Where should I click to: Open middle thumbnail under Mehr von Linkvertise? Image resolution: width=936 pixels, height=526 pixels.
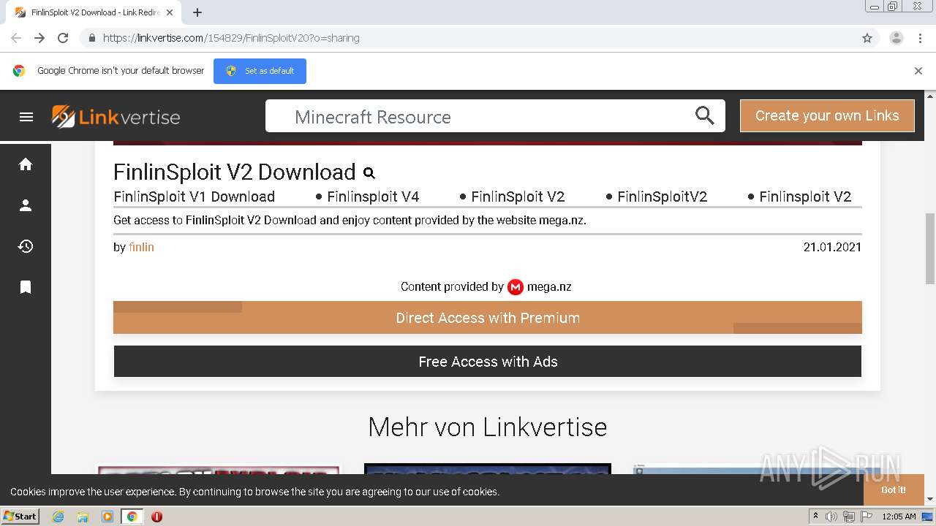488,468
